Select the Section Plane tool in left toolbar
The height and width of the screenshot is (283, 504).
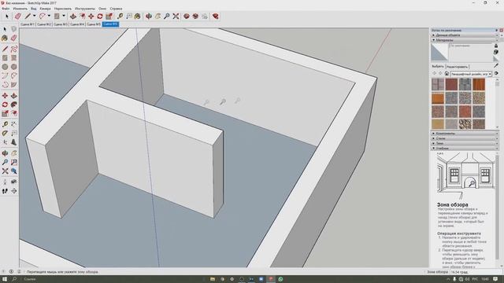click(x=14, y=191)
